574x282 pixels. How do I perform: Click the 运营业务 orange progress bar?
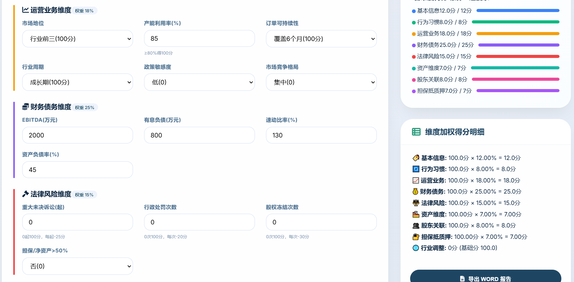tap(518, 33)
